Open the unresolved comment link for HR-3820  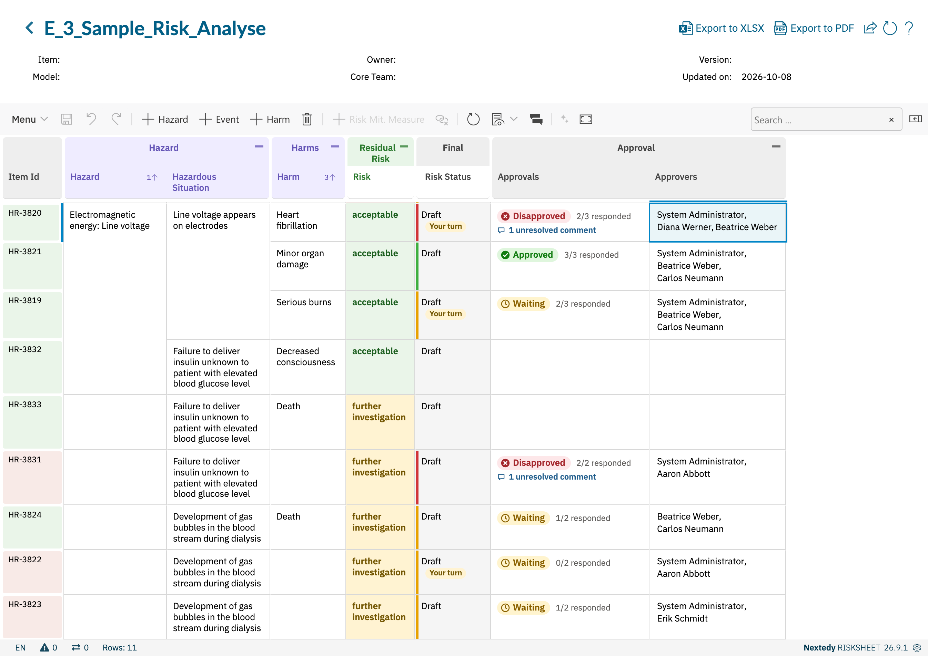coord(546,230)
